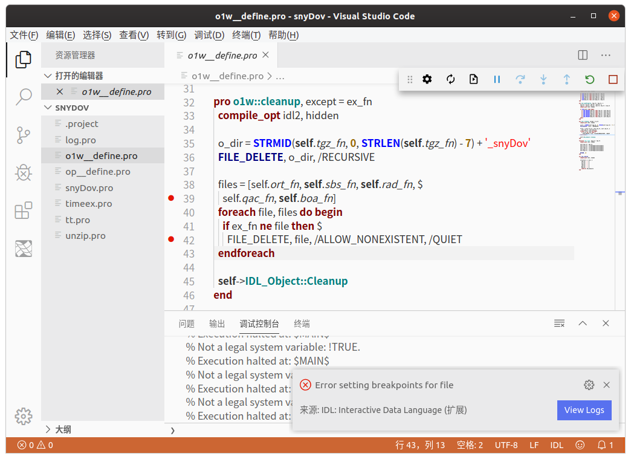Open the IDL extension sidebar icon
Viewport: 631px width, 459px height.
24,249
